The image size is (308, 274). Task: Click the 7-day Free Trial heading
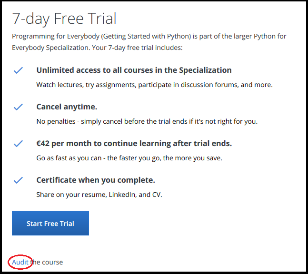[x=64, y=18]
